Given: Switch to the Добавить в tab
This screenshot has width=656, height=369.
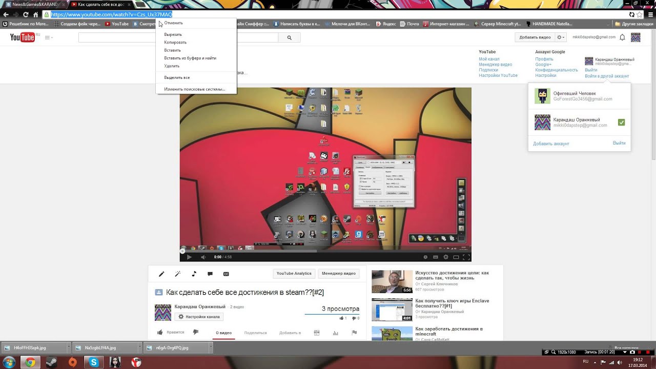Looking at the screenshot, I should [290, 333].
